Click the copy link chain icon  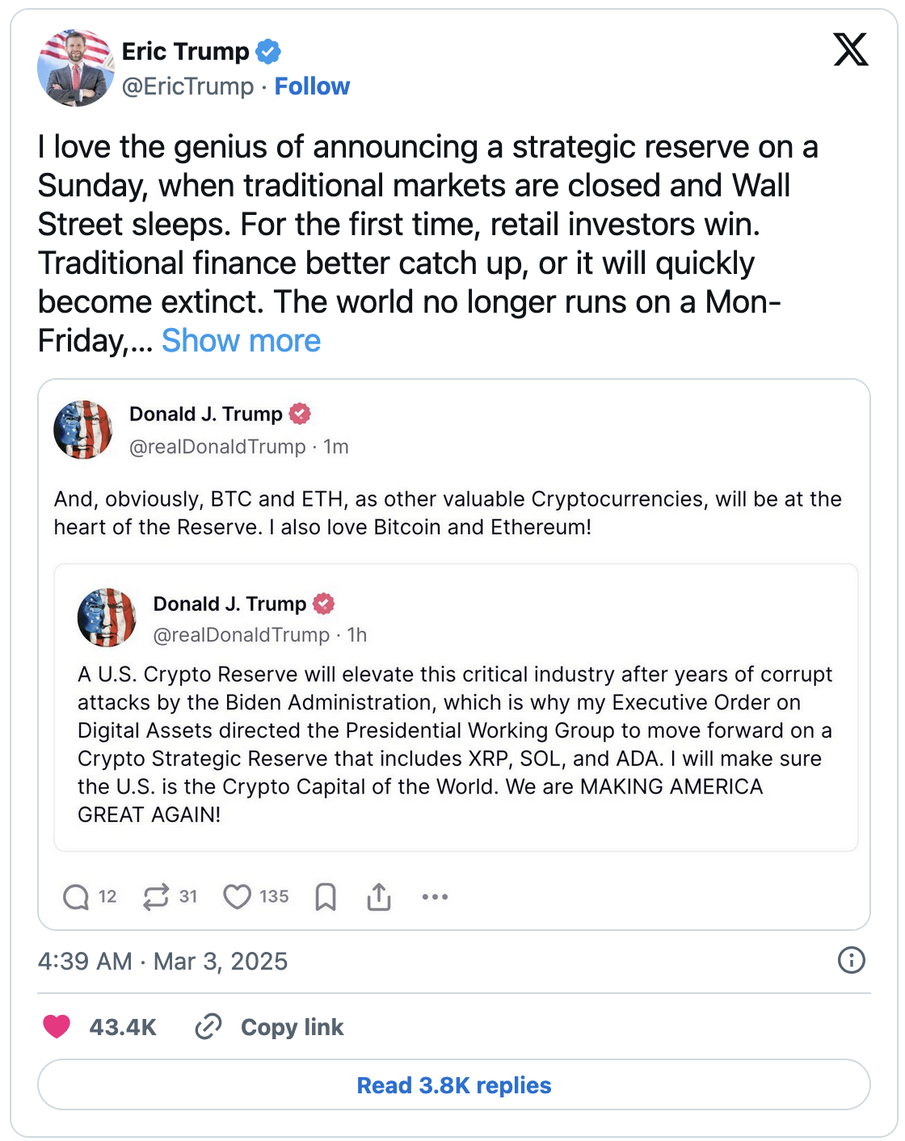pyautogui.click(x=208, y=1026)
